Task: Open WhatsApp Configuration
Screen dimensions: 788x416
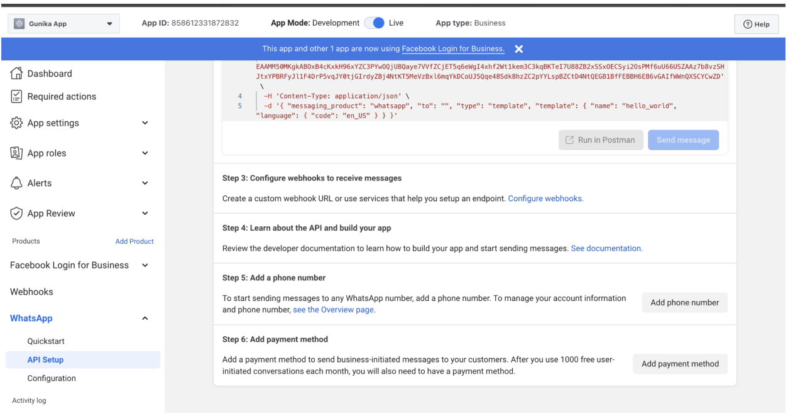Action: (x=52, y=378)
